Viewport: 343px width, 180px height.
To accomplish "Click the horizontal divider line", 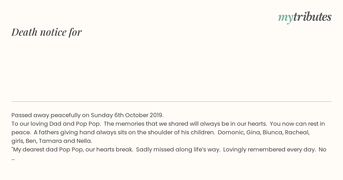I will click(171, 101).
